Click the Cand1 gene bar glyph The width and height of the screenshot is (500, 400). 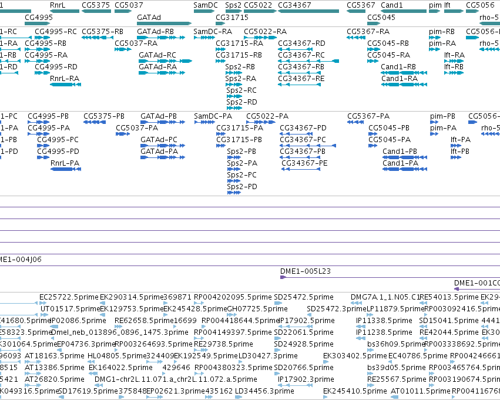(x=404, y=11)
